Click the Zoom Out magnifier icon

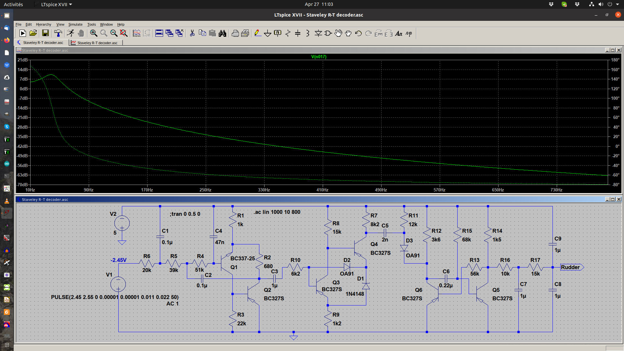click(113, 33)
